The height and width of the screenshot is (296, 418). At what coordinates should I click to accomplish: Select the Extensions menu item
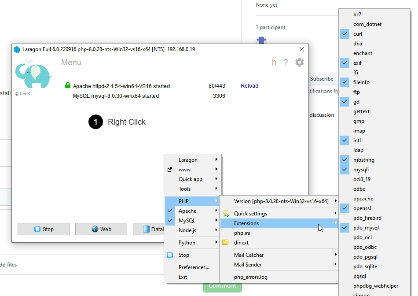coord(279,223)
